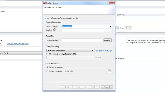
Task: Click Browse next to Save License As
Action: 108,40
